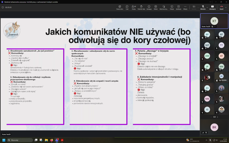This screenshot has height=143, width=229.
Task: Open the Widok view layout menu
Action: [x=156, y=7]
